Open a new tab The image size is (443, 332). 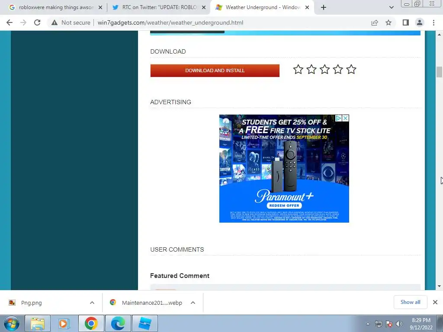tap(324, 7)
